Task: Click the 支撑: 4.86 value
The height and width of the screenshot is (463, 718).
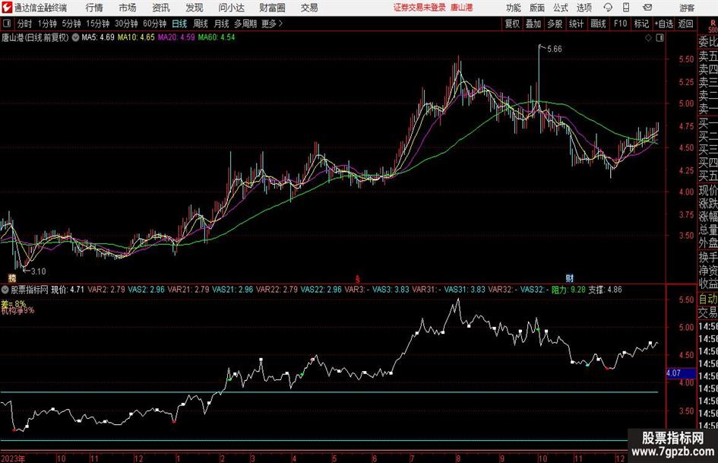Action: pos(606,290)
